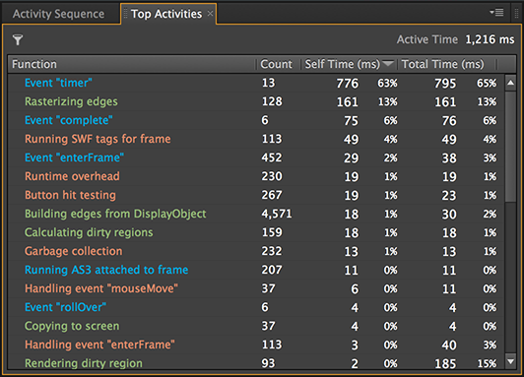Select Running AS3 attached to frame
The image size is (524, 377).
(x=256, y=270)
